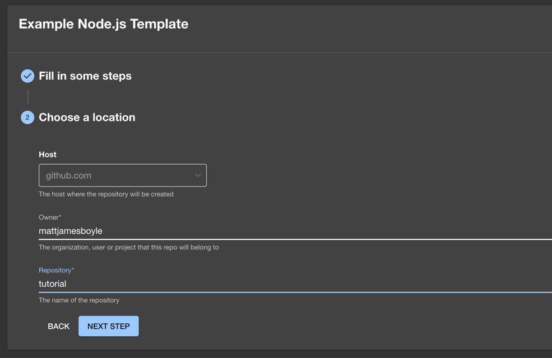Click the name of the repository hint

(79, 300)
